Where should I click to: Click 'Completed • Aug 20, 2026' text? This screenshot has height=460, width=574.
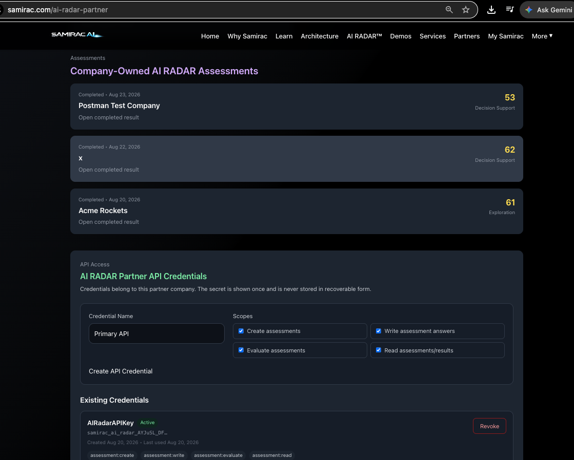109,200
